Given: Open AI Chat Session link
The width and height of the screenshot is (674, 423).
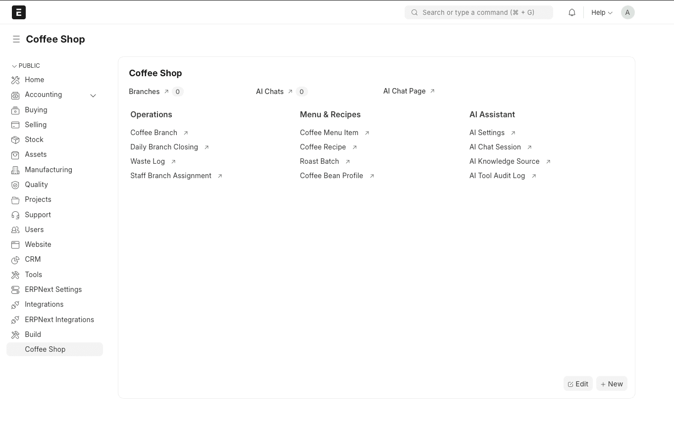Looking at the screenshot, I should [x=495, y=147].
